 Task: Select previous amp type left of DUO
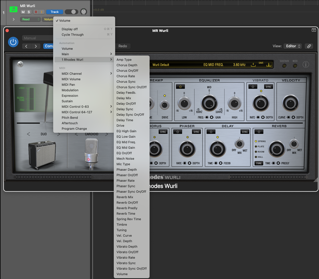28,134
